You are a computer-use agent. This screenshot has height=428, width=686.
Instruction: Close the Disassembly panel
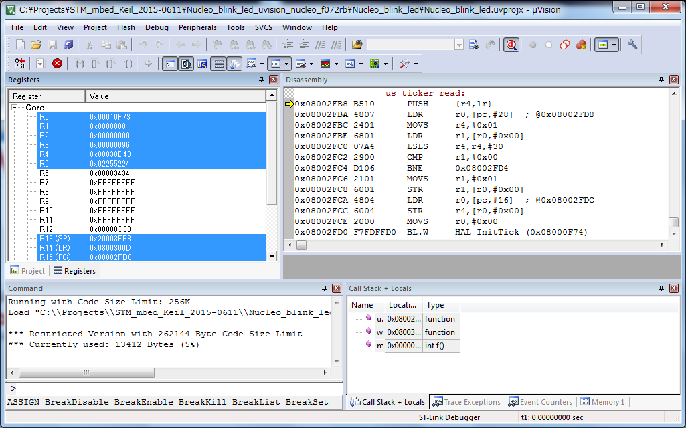(674, 80)
